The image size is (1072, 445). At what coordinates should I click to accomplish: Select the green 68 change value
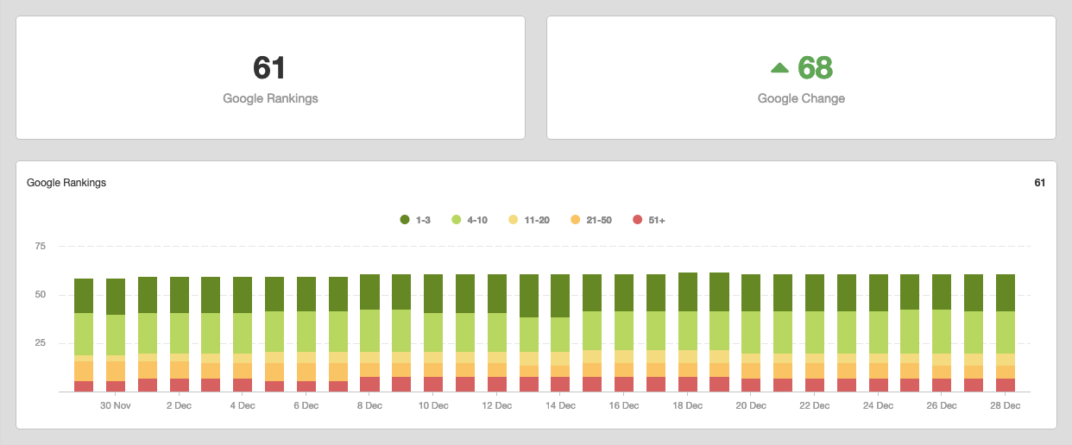815,67
